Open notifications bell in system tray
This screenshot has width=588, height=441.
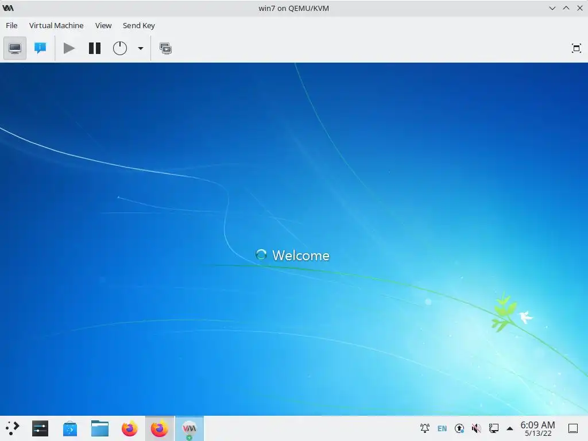424,428
